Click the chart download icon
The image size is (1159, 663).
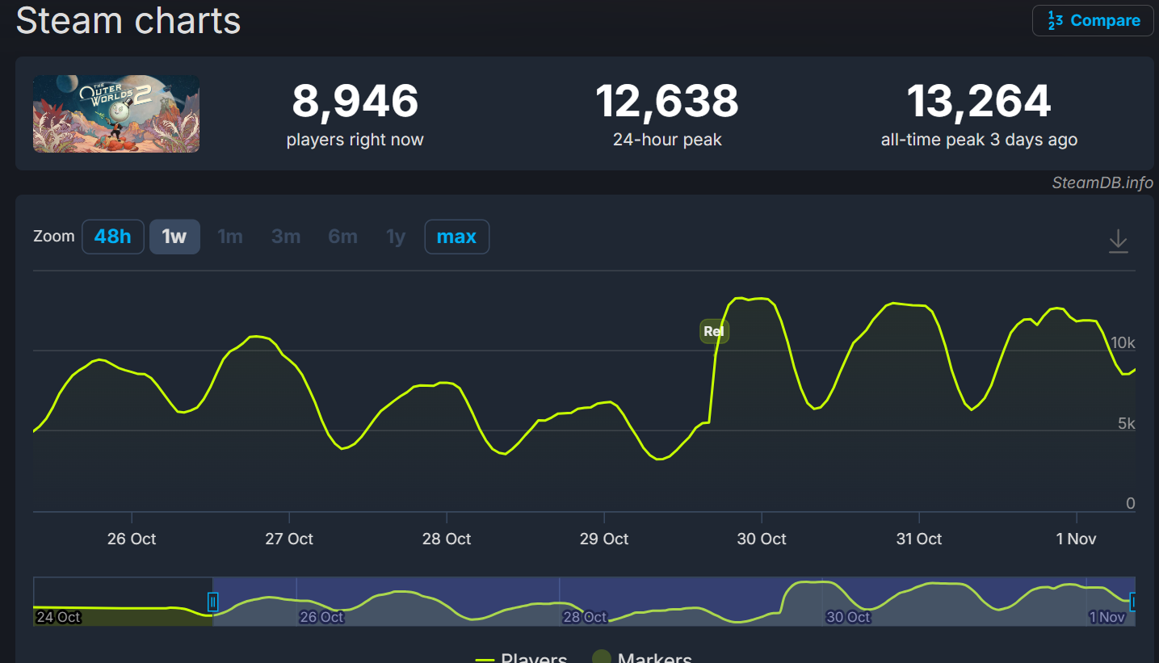(1118, 241)
